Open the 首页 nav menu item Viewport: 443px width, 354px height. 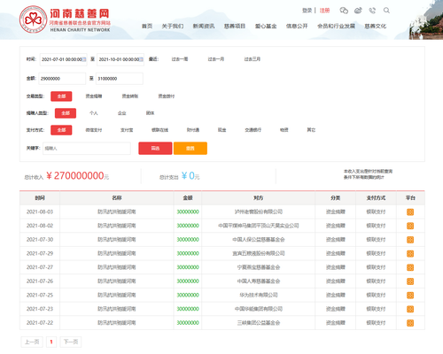click(147, 27)
